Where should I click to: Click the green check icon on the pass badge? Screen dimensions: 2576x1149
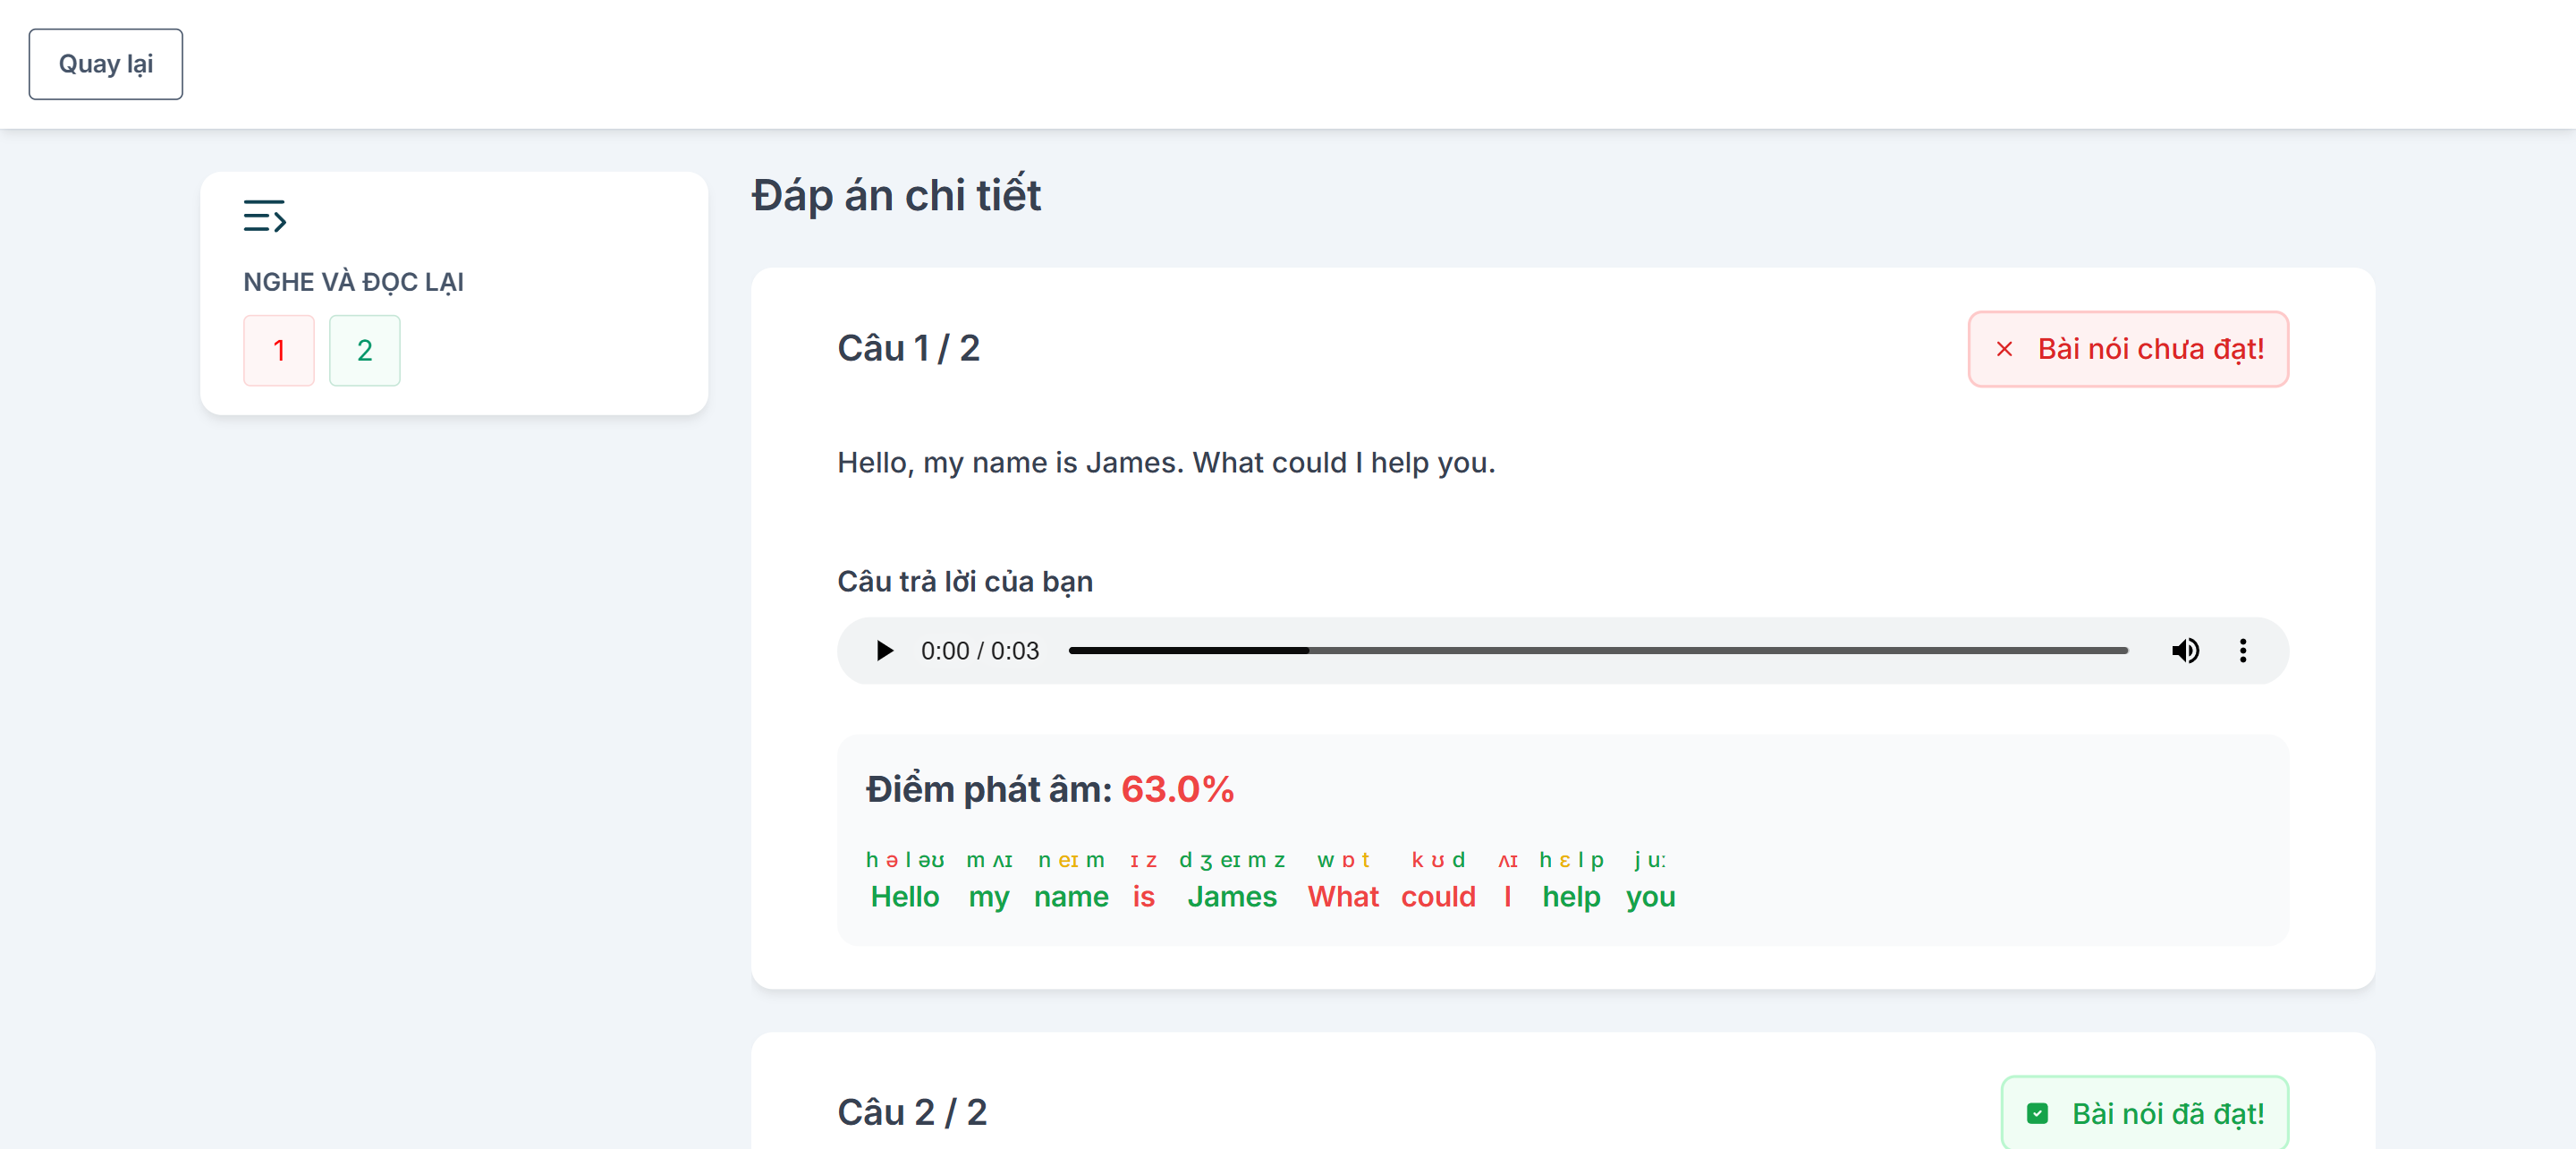(2037, 1113)
